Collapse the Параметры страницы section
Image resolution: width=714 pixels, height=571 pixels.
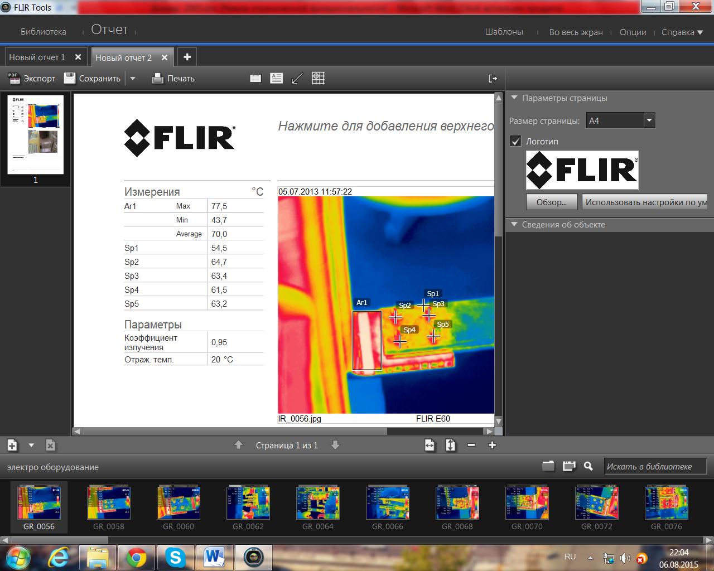[514, 98]
